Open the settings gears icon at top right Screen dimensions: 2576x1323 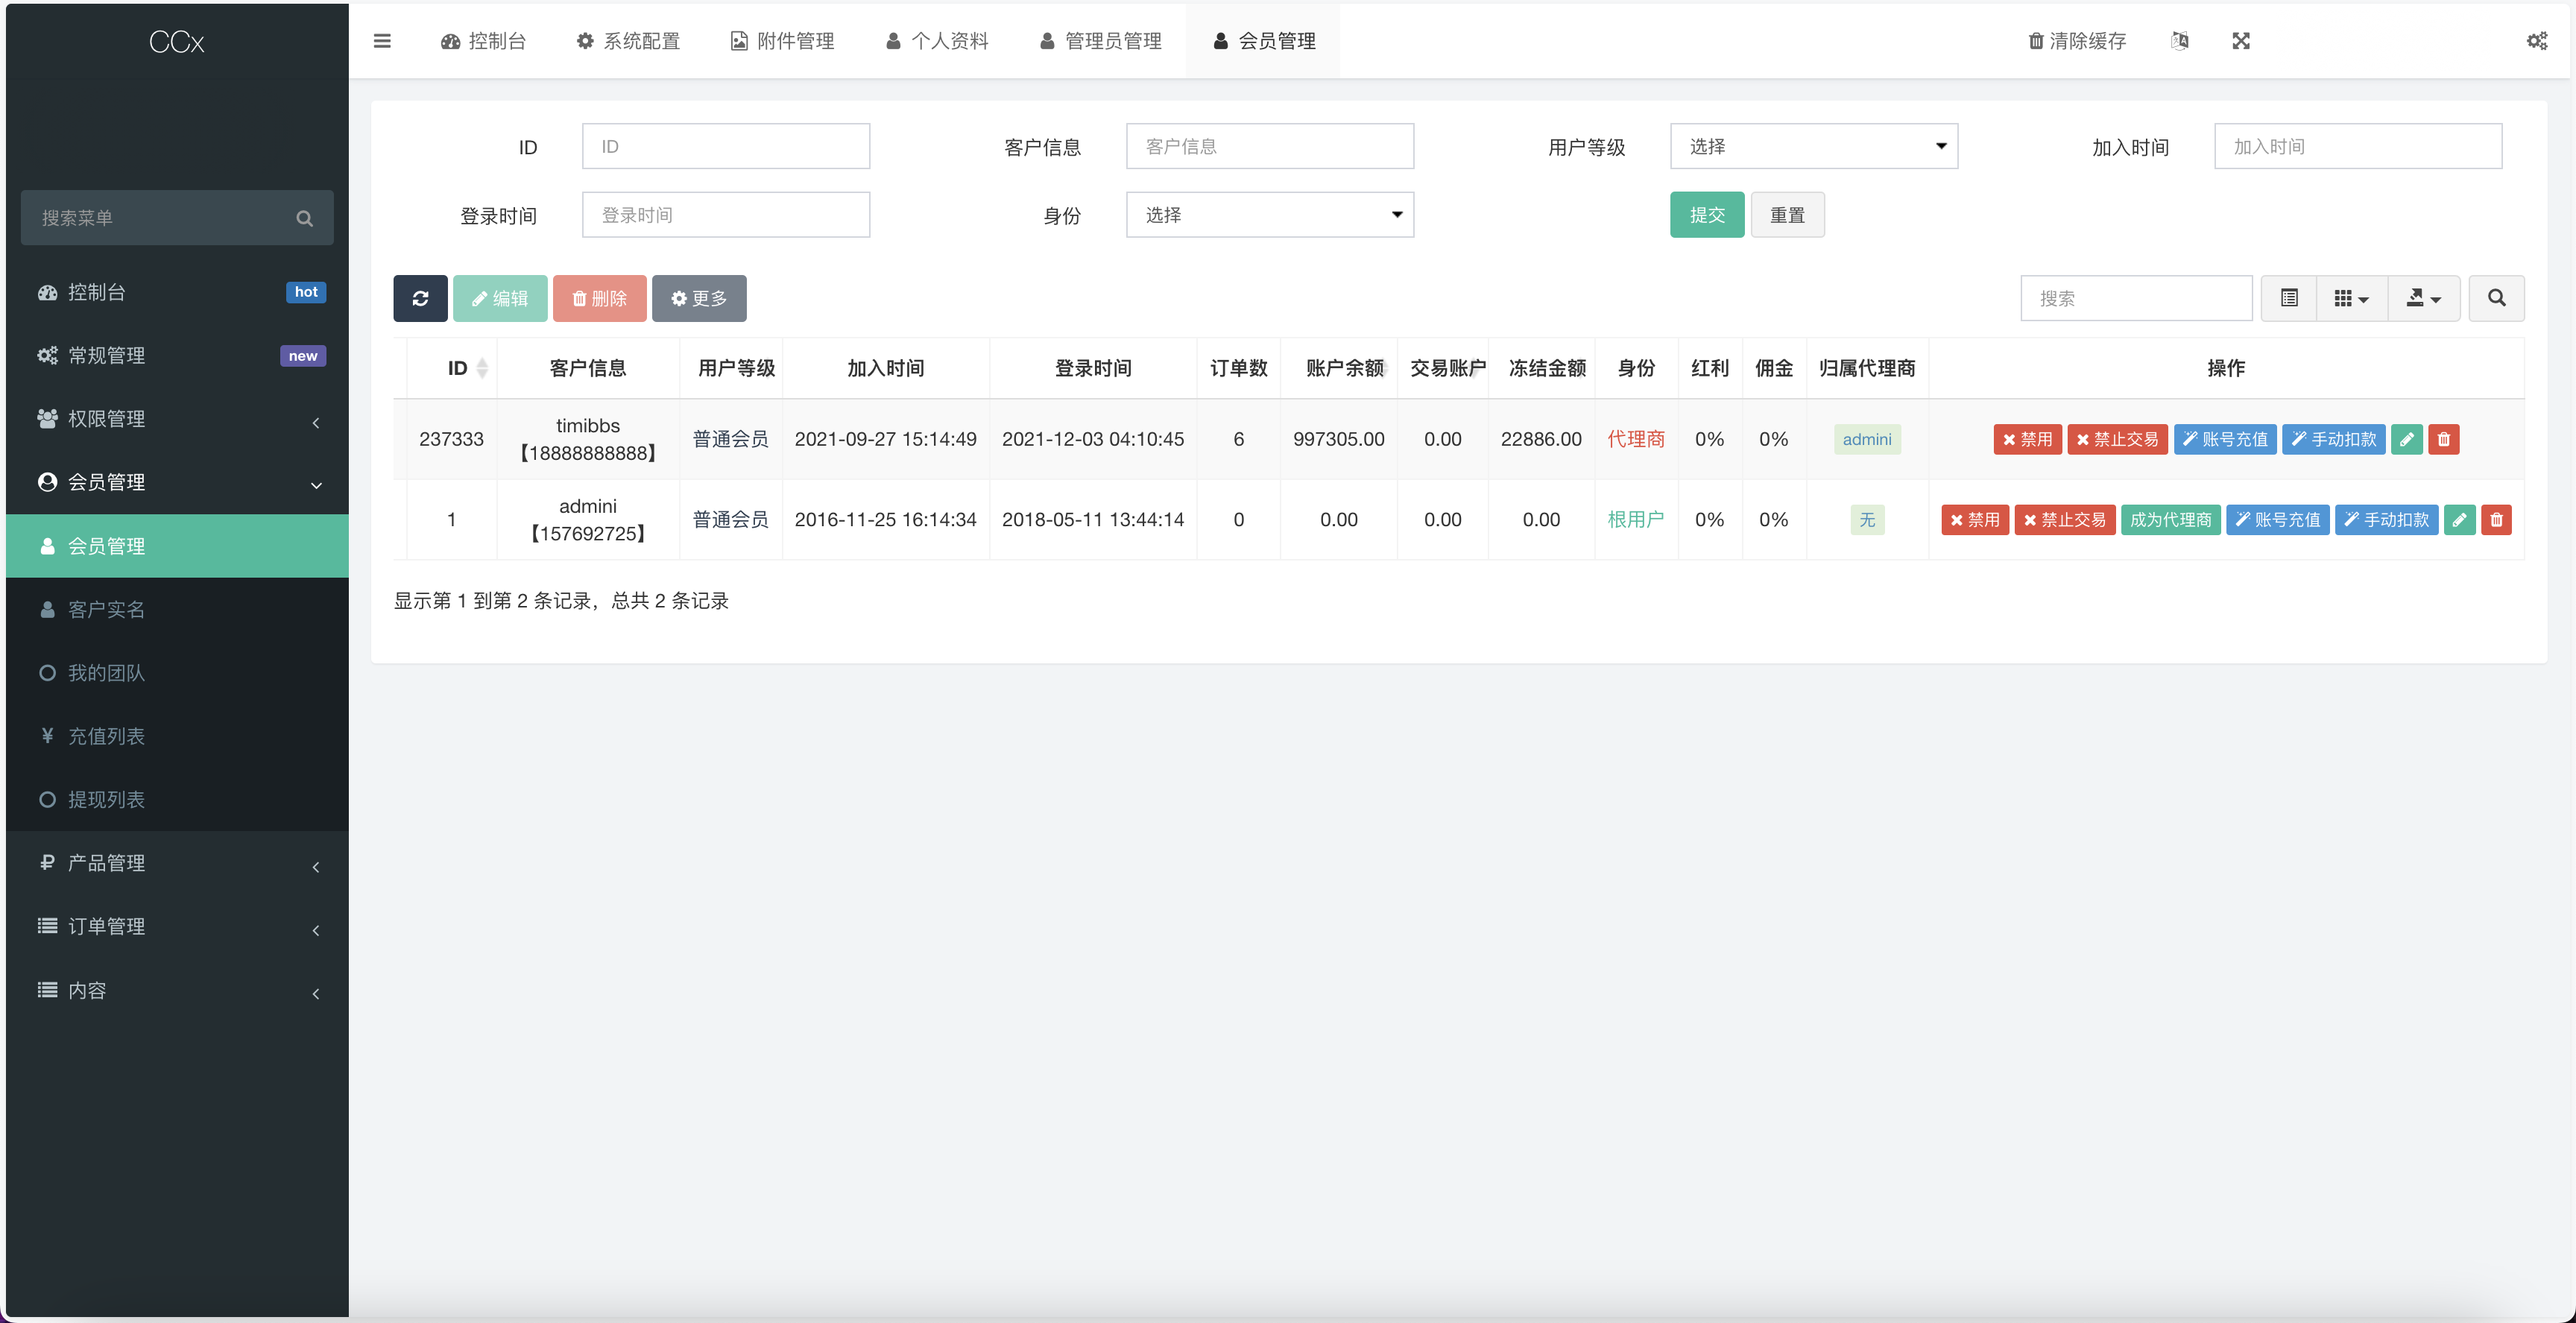tap(2537, 41)
